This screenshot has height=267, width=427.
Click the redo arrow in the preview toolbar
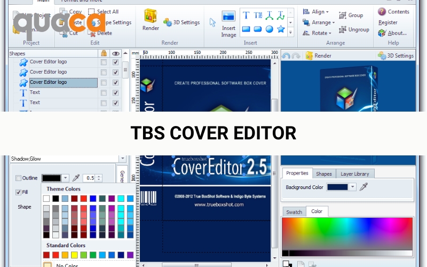point(296,56)
